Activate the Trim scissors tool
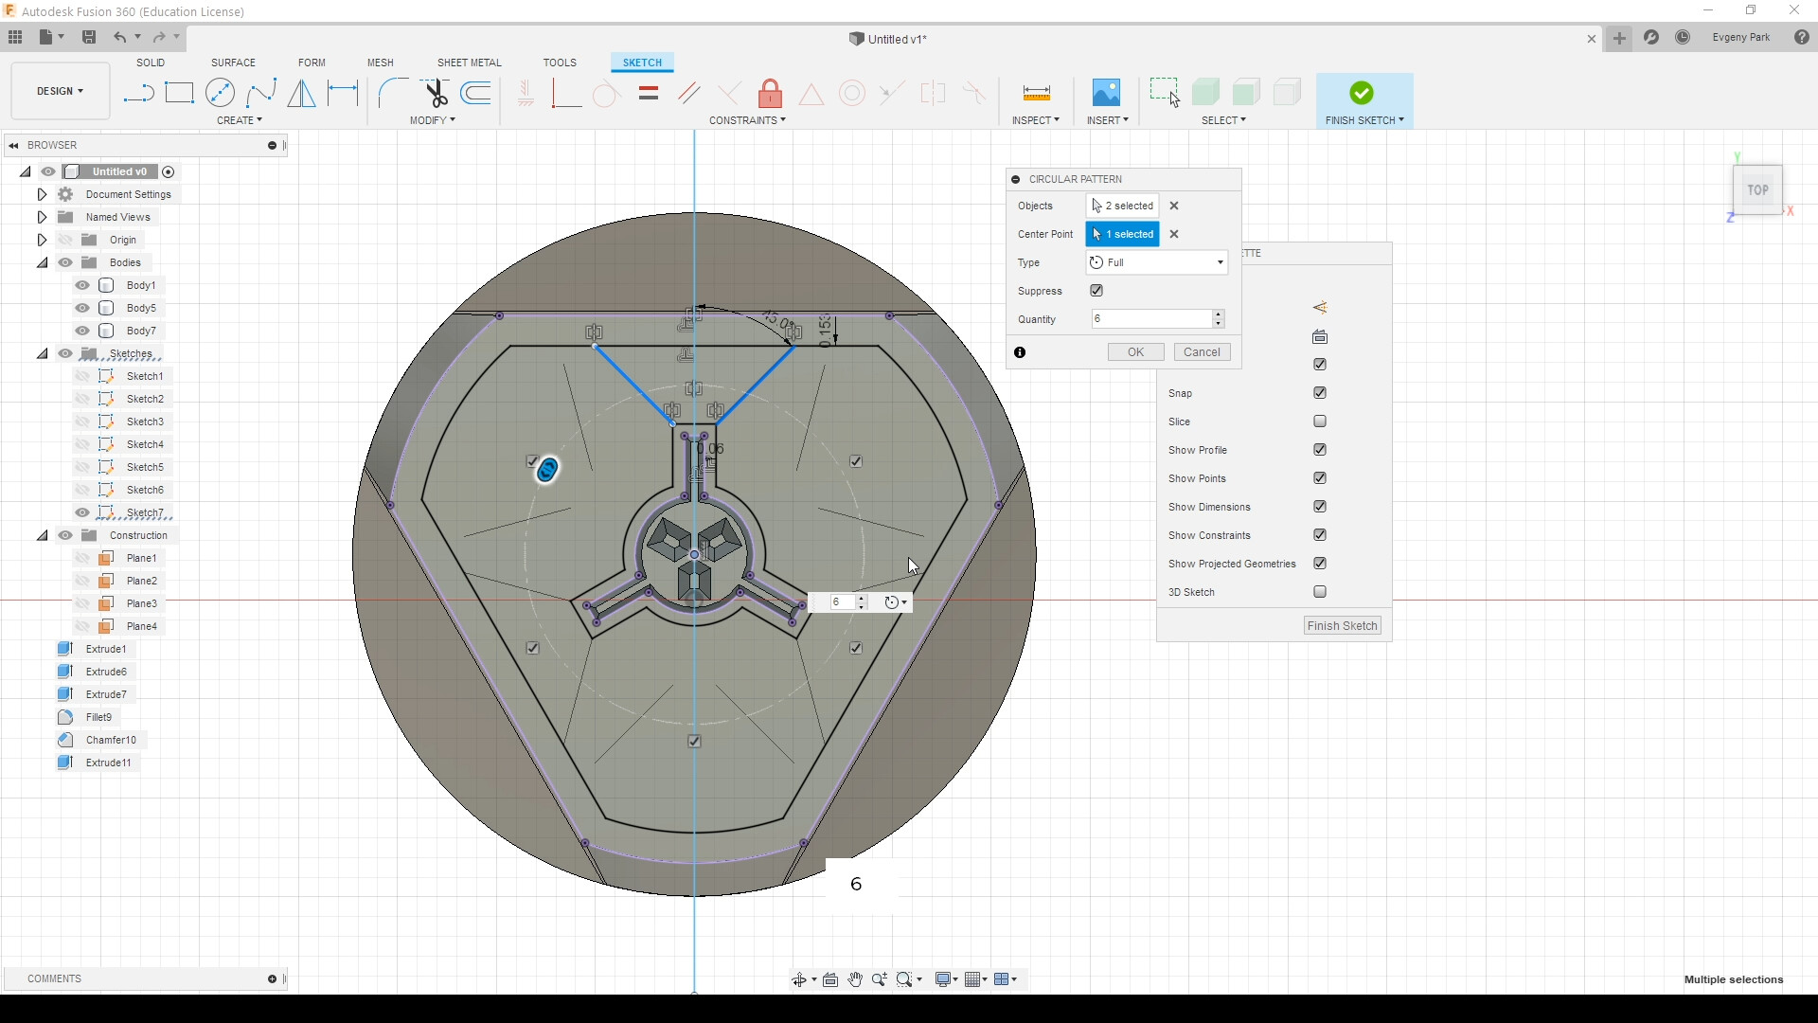This screenshot has height=1023, width=1818. pos(436,93)
